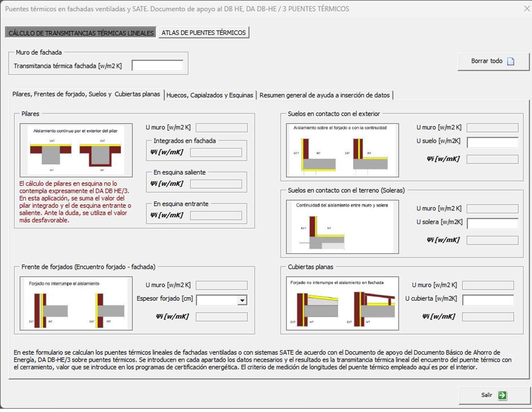Click the U cubierta input field
Screen dimensions: 532x412
488,300
